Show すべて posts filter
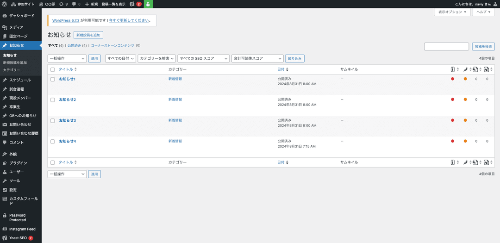Screen dimensions: 500x243 (x=53, y=46)
